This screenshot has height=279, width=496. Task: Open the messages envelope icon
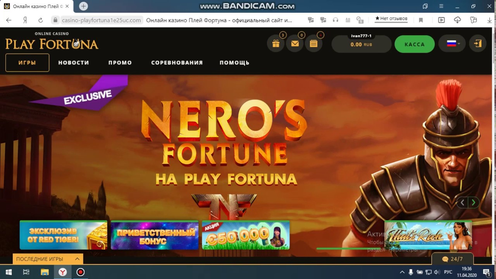click(295, 44)
